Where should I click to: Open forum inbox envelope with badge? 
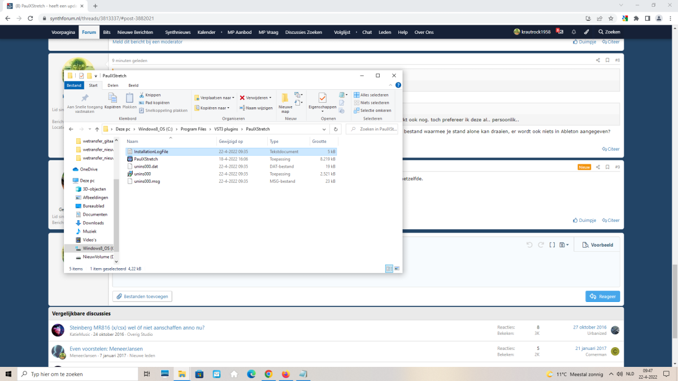(560, 32)
